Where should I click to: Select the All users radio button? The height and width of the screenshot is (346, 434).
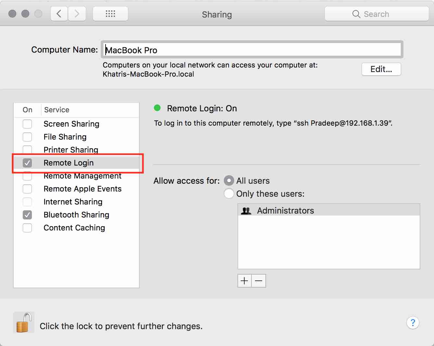(x=229, y=180)
